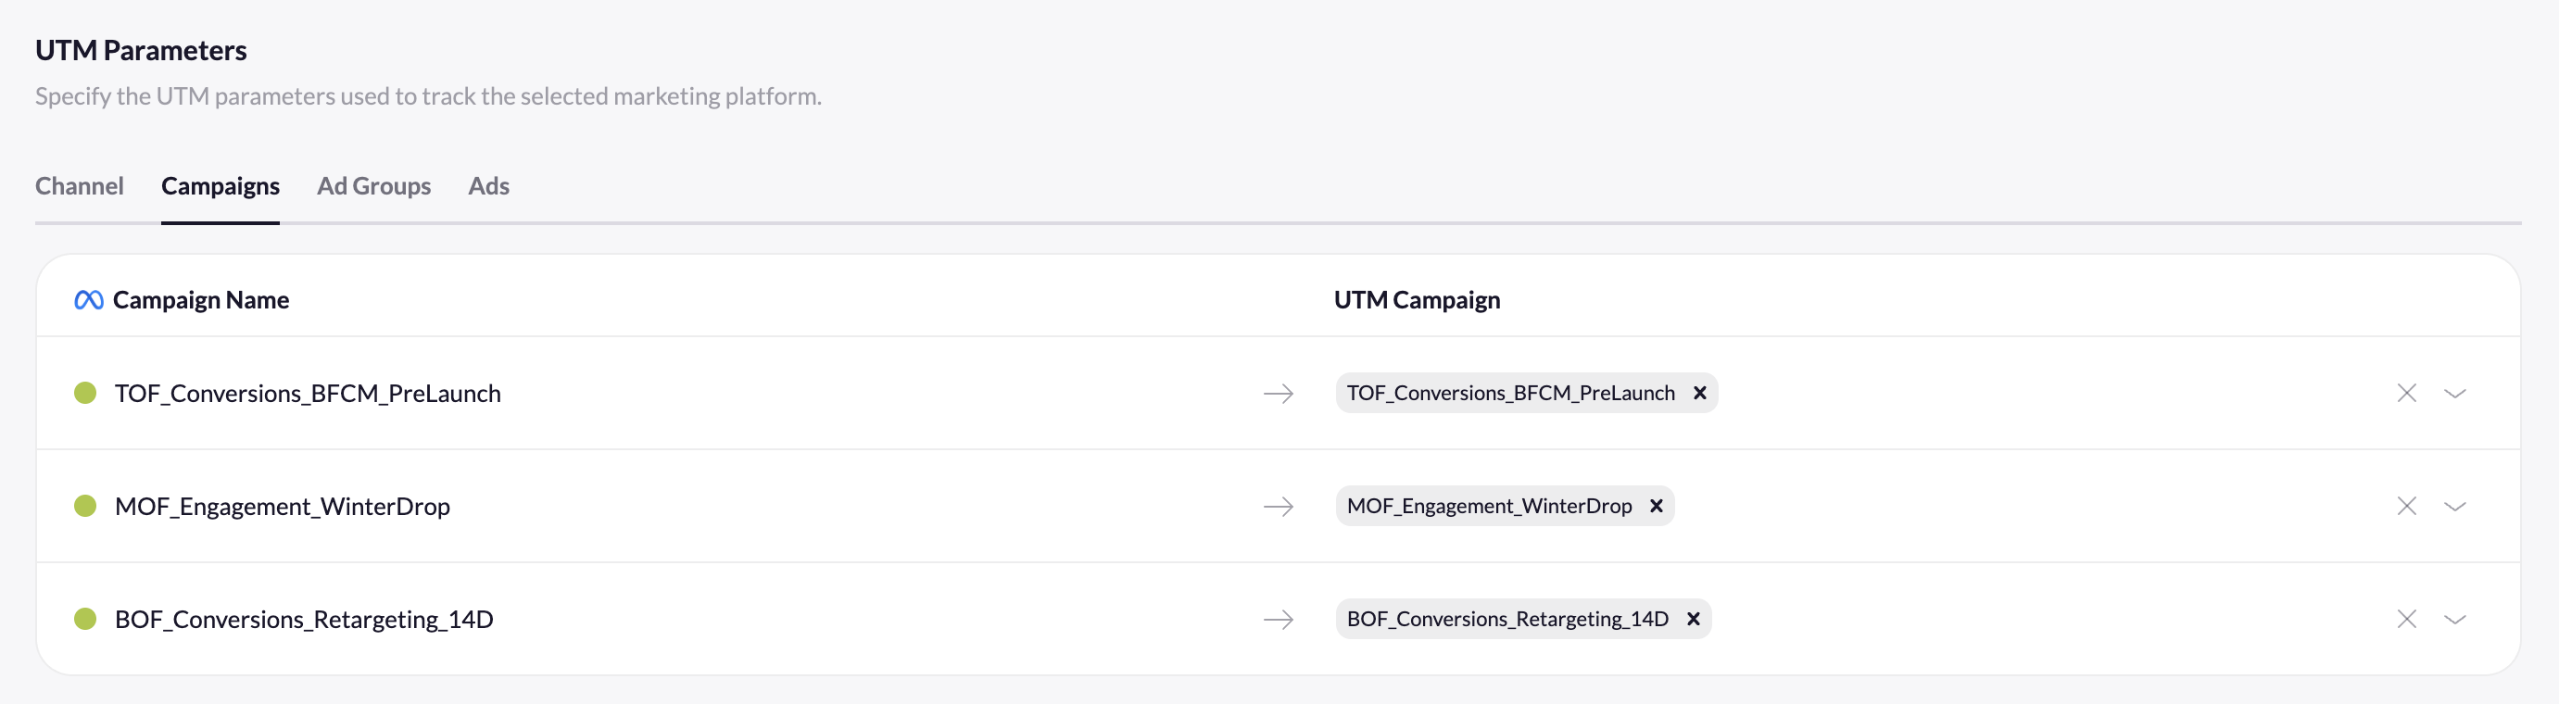The image size is (2559, 704).
Task: Click the Meta logo icon beside Campaign Name
Action: click(x=88, y=300)
